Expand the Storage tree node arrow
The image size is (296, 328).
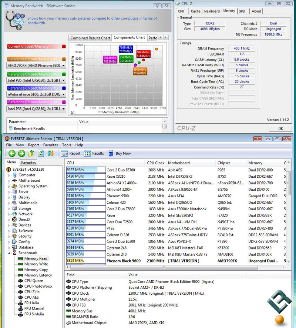coord(9,208)
